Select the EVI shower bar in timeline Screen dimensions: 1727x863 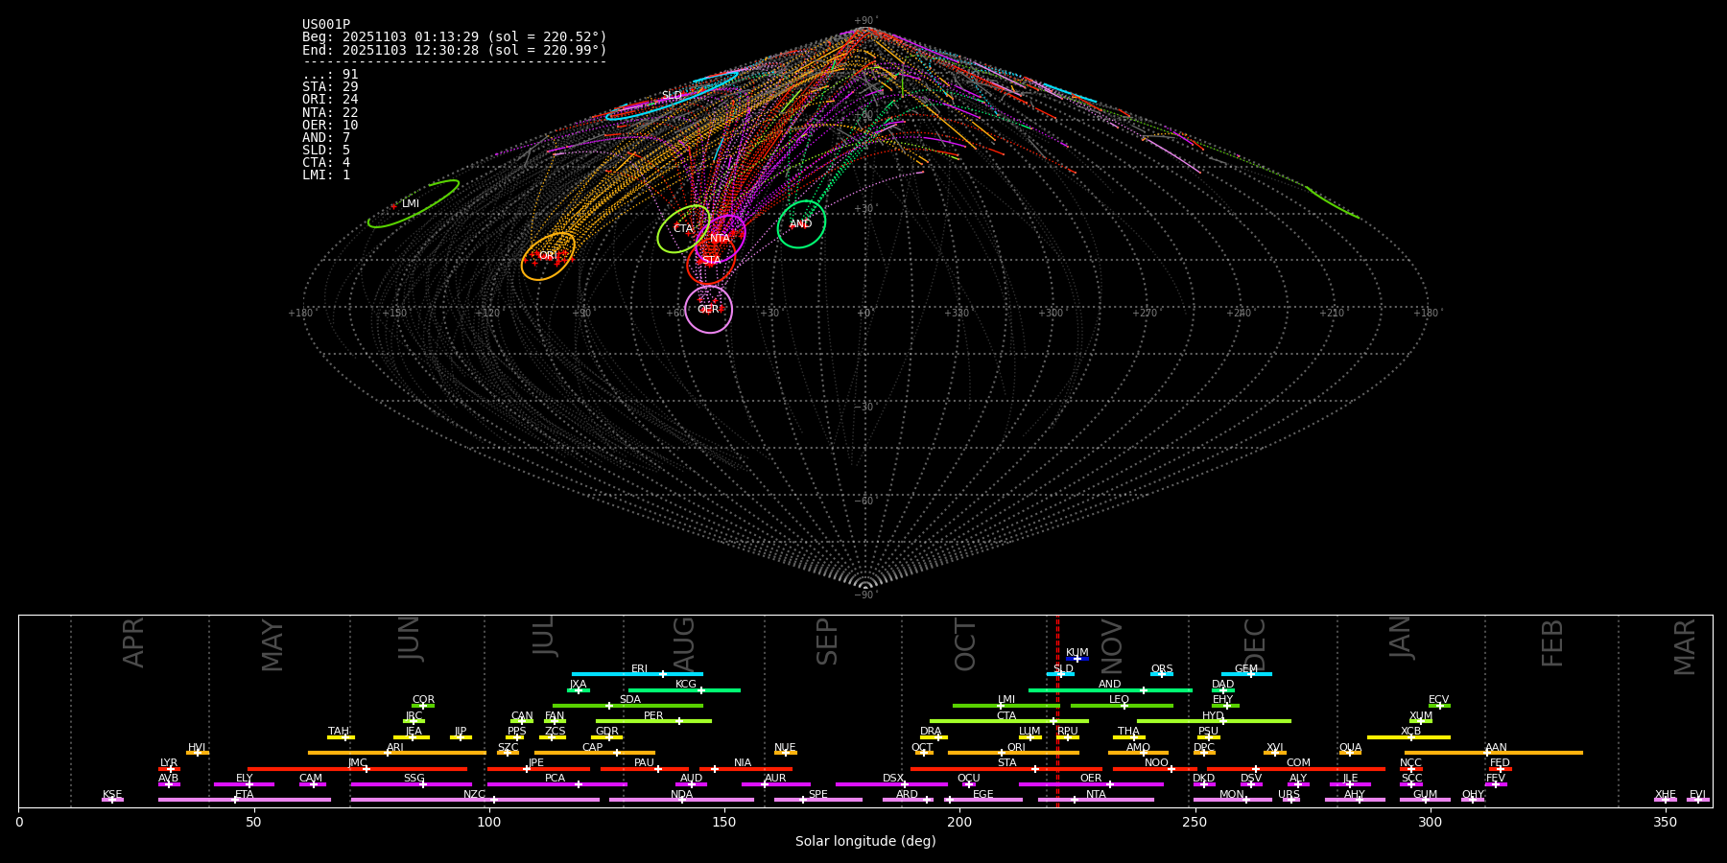[x=1698, y=800]
